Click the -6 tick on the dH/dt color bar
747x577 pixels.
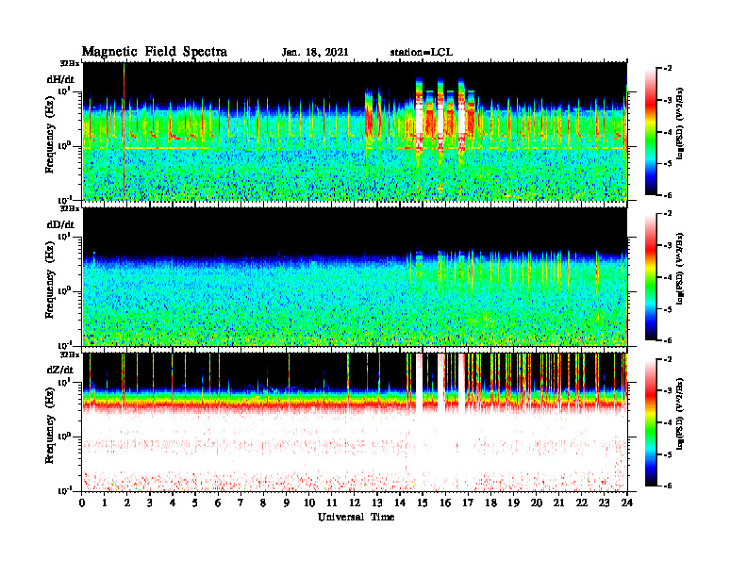[x=668, y=195]
